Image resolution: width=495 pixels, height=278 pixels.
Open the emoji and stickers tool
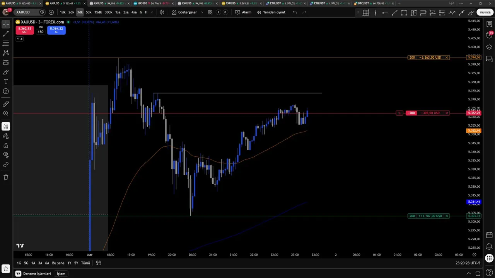point(6,92)
